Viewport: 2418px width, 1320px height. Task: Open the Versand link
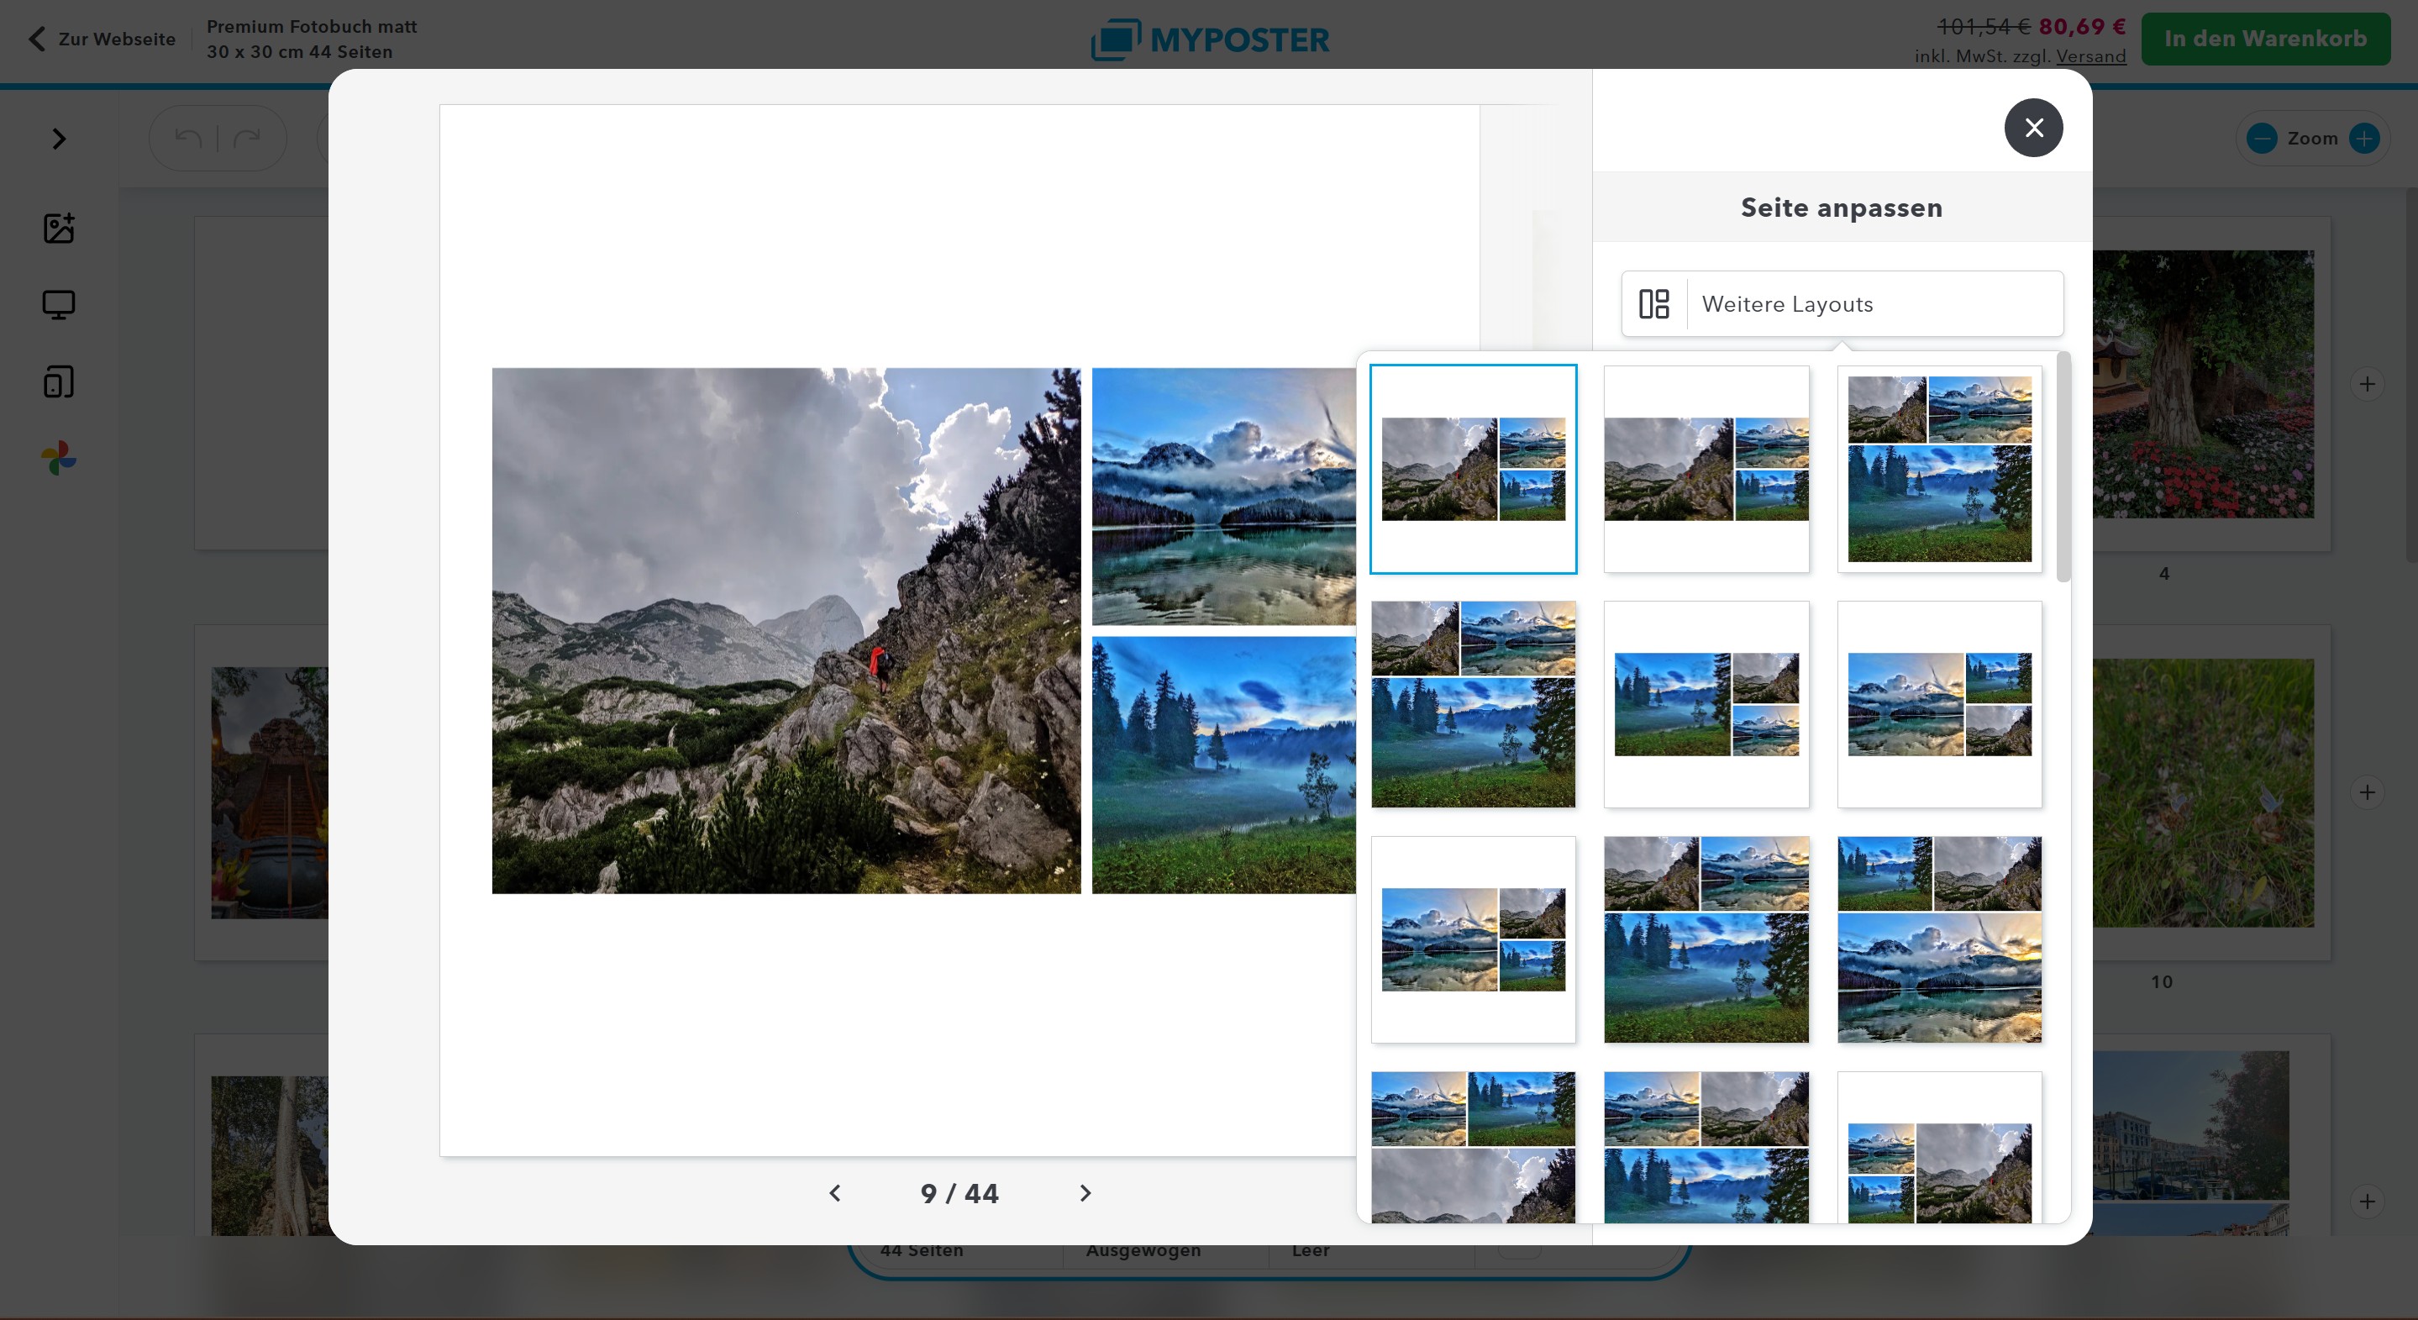click(2090, 56)
